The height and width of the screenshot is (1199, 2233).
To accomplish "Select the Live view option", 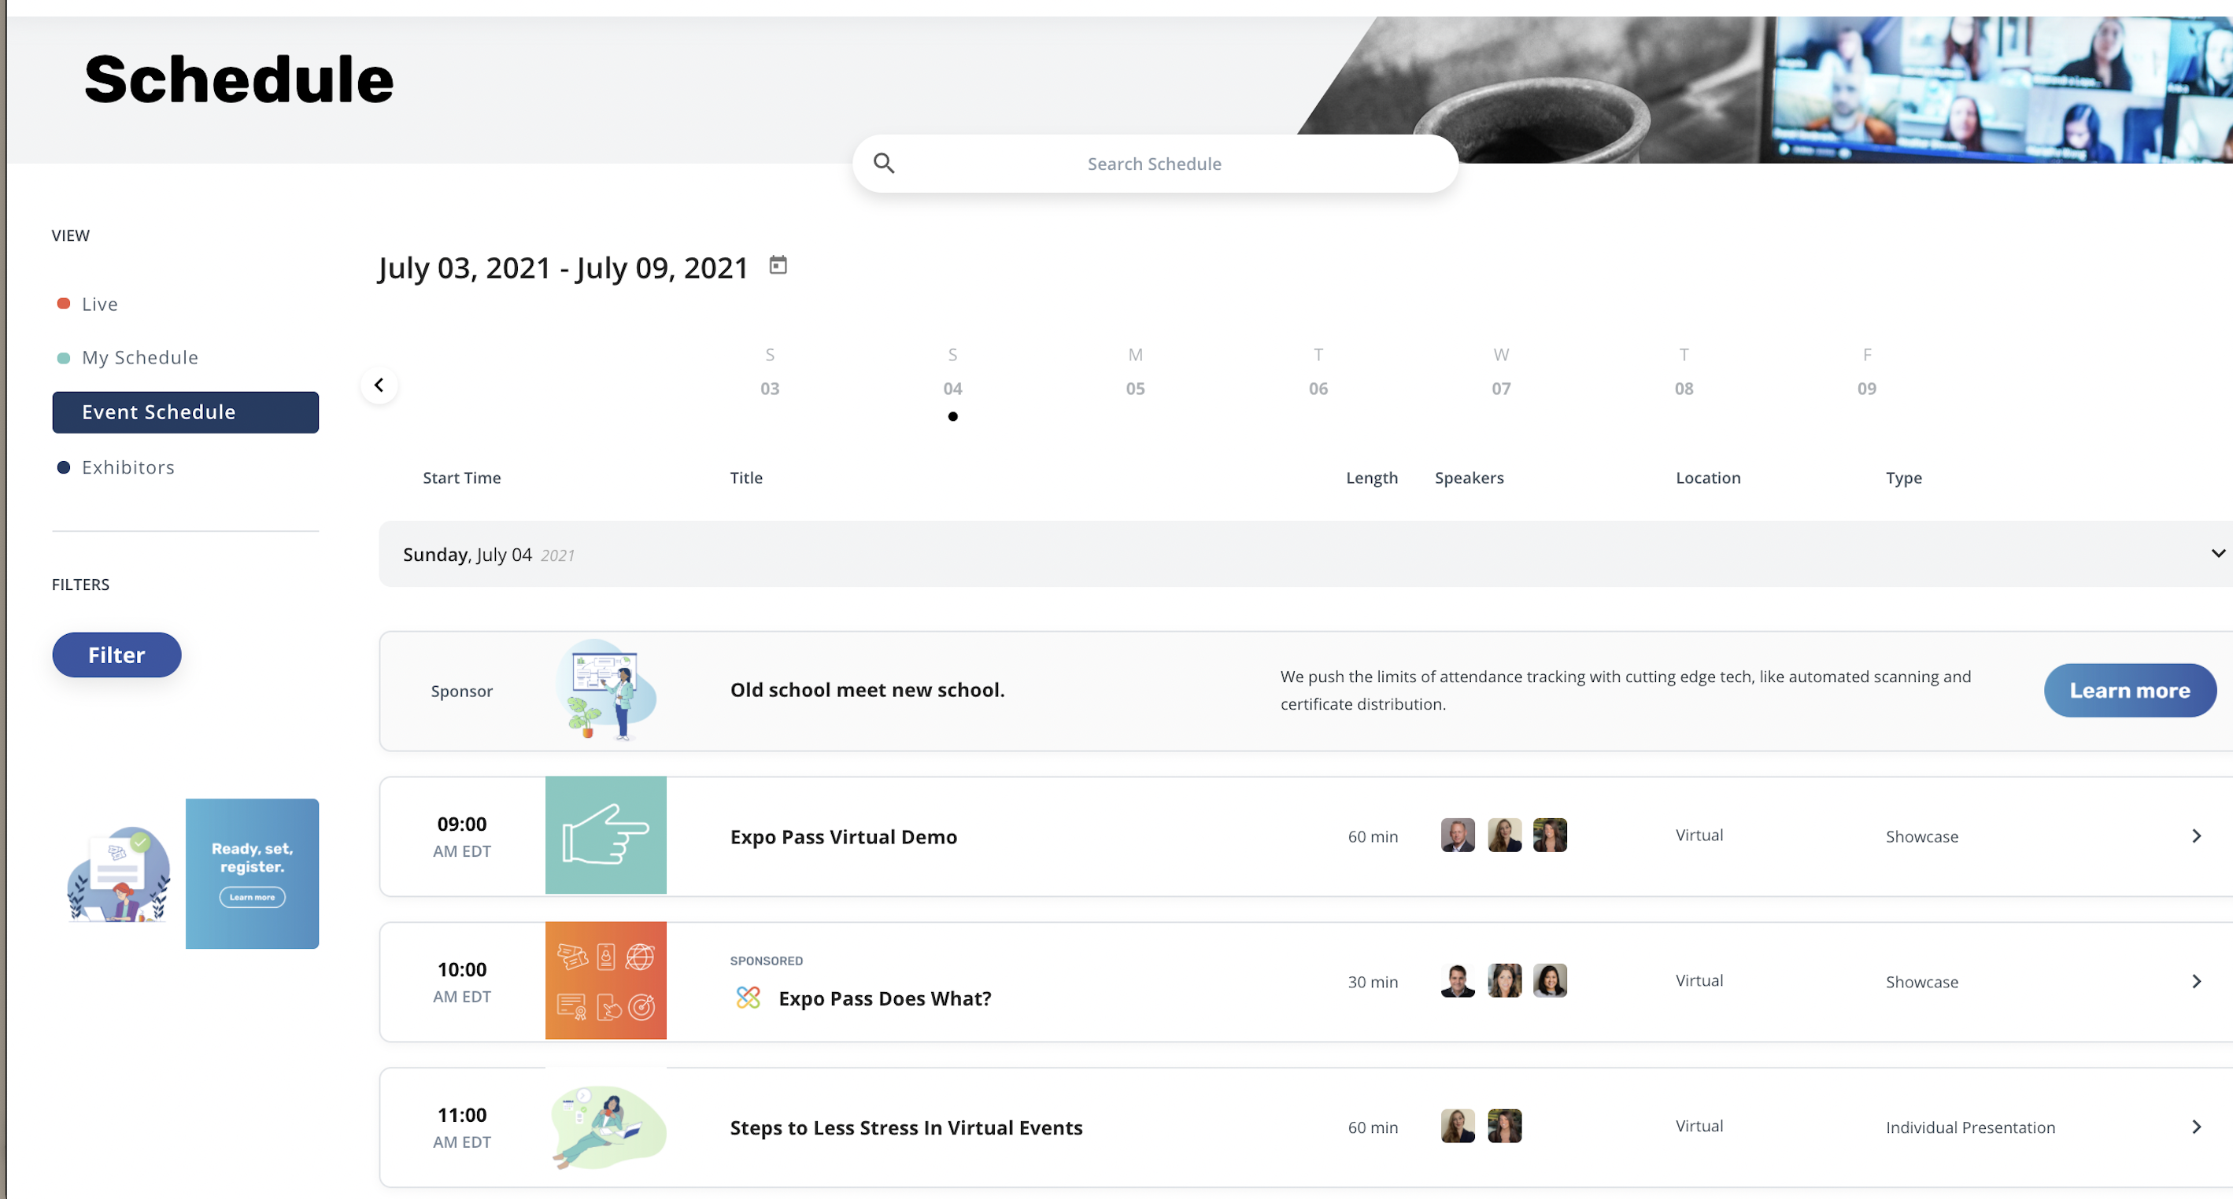I will (x=99, y=304).
